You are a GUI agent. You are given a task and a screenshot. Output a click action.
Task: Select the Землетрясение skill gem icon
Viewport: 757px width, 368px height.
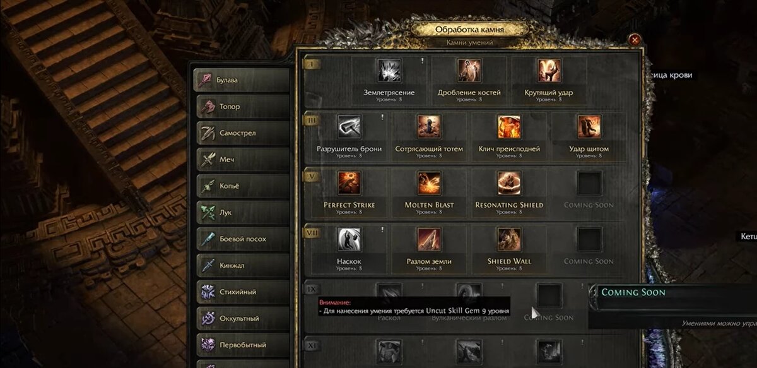[389, 71]
